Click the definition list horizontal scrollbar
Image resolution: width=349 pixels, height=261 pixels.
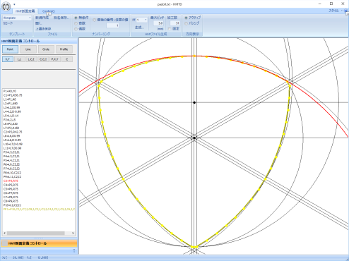click(x=39, y=233)
